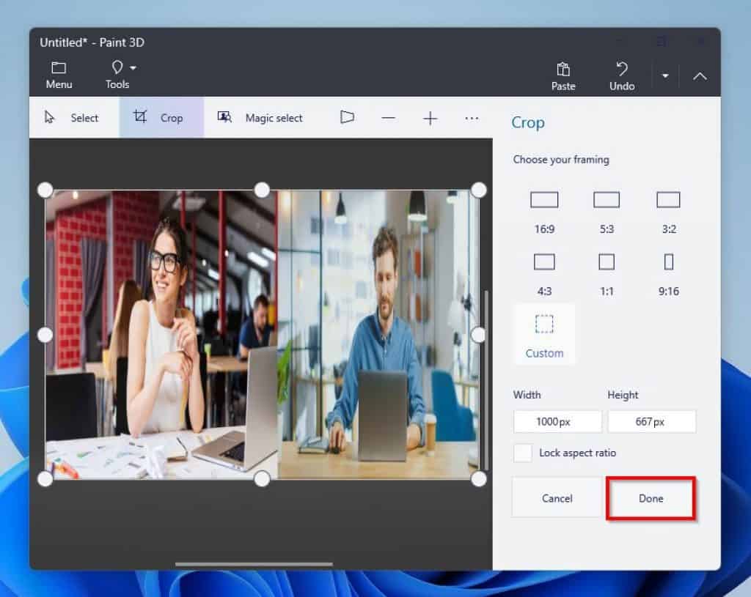Open the Tools brush menu
Viewport: 751px width, 597px height.
(120, 75)
